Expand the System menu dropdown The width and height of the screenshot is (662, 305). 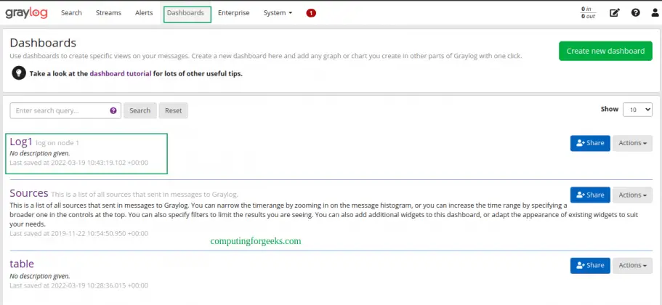278,13
